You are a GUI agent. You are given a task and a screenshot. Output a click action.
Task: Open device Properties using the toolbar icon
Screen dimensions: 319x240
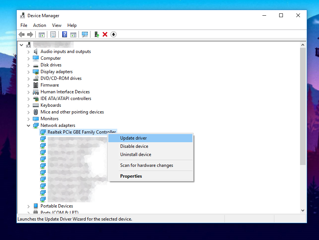[52, 34]
